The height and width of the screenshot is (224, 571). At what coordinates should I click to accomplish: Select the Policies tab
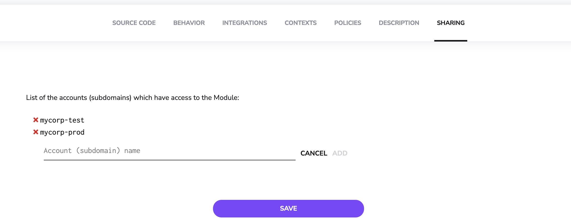point(347,23)
